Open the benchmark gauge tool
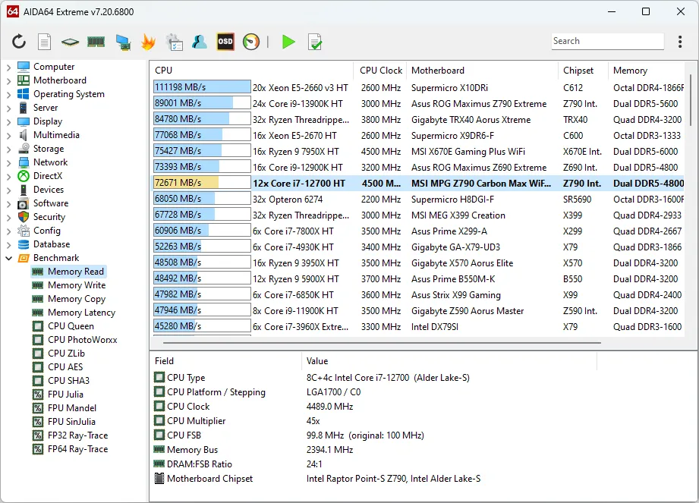The height and width of the screenshot is (503, 699). click(x=250, y=42)
